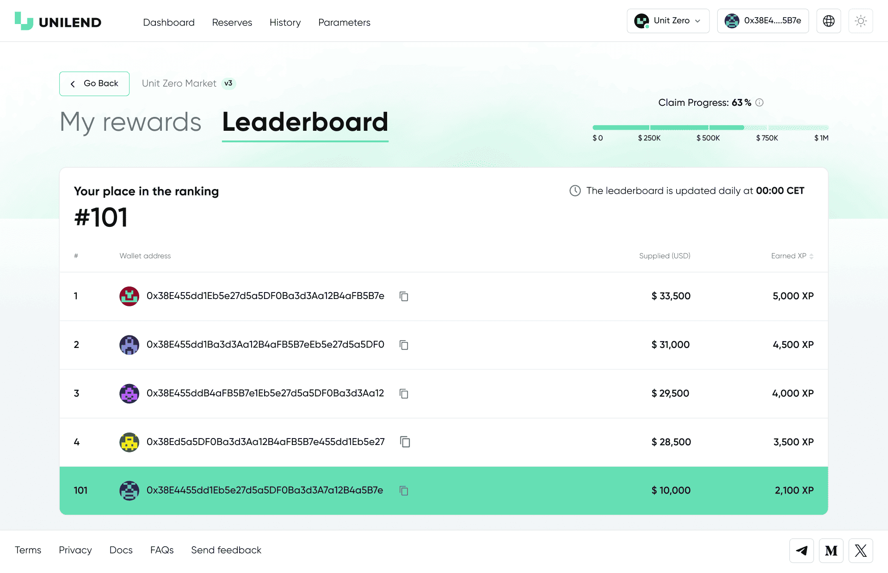Open the Send feedback link
This screenshot has width=888, height=573.
pos(226,550)
